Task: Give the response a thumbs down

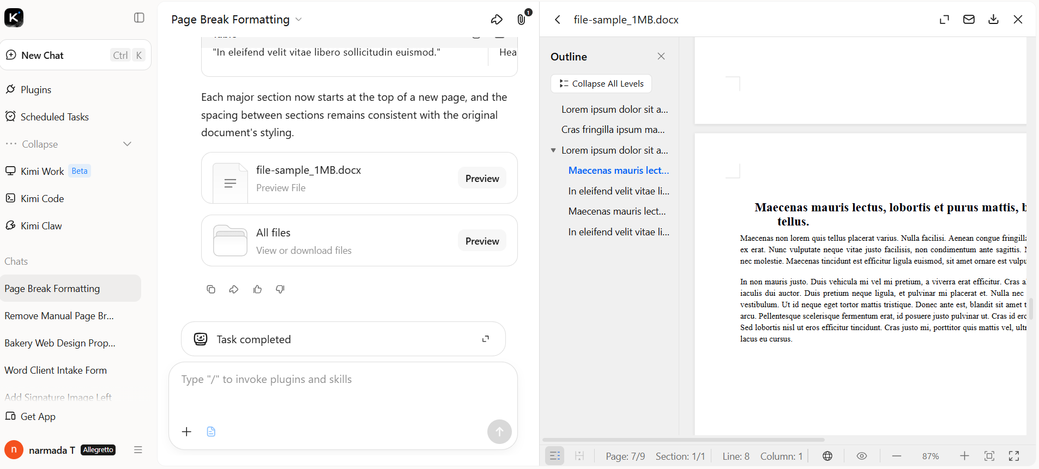Action: pyautogui.click(x=280, y=289)
